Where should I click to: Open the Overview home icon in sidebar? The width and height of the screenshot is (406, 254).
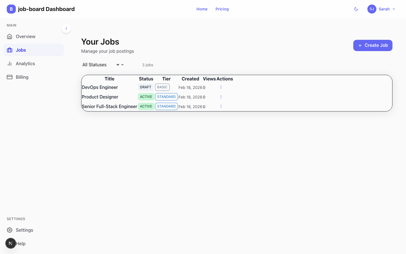pos(10,36)
